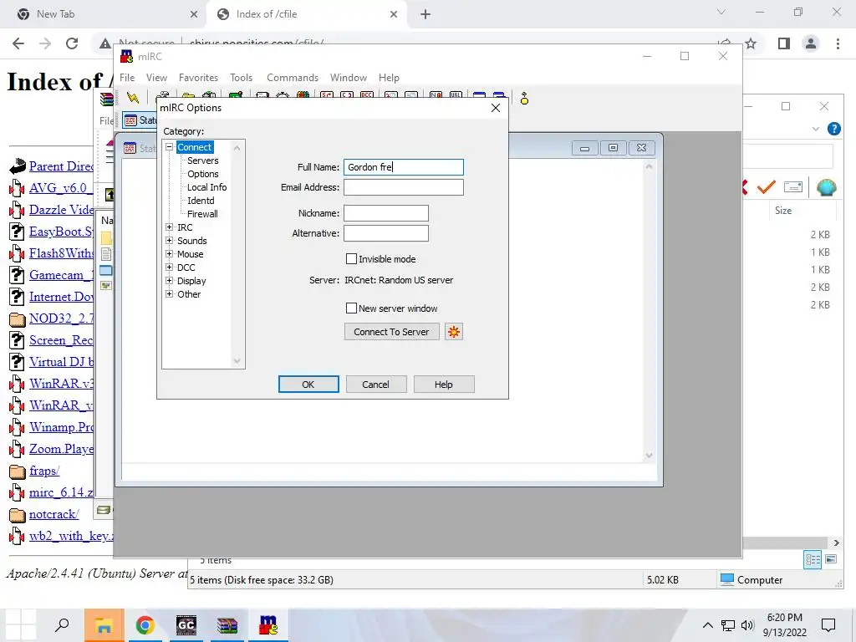Open Chrome from the Windows taskbar
This screenshot has height=642, width=856.
[145, 625]
